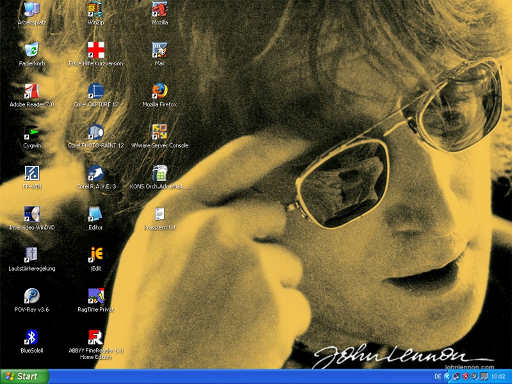This screenshot has width=512, height=384.
Task: Select the Papierkorb recycle bin
Action: 32,50
